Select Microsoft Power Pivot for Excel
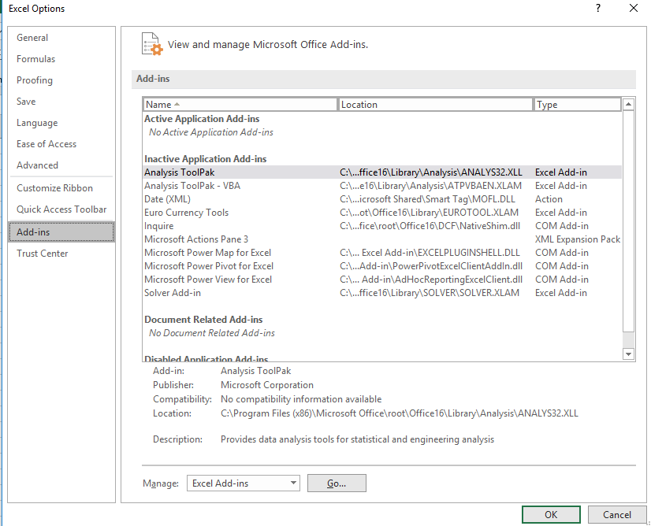Screen dimensions: 651x526 (382, 266)
